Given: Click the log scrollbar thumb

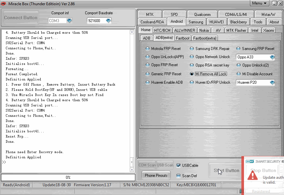Looking at the screenshot, I should click(132, 162).
